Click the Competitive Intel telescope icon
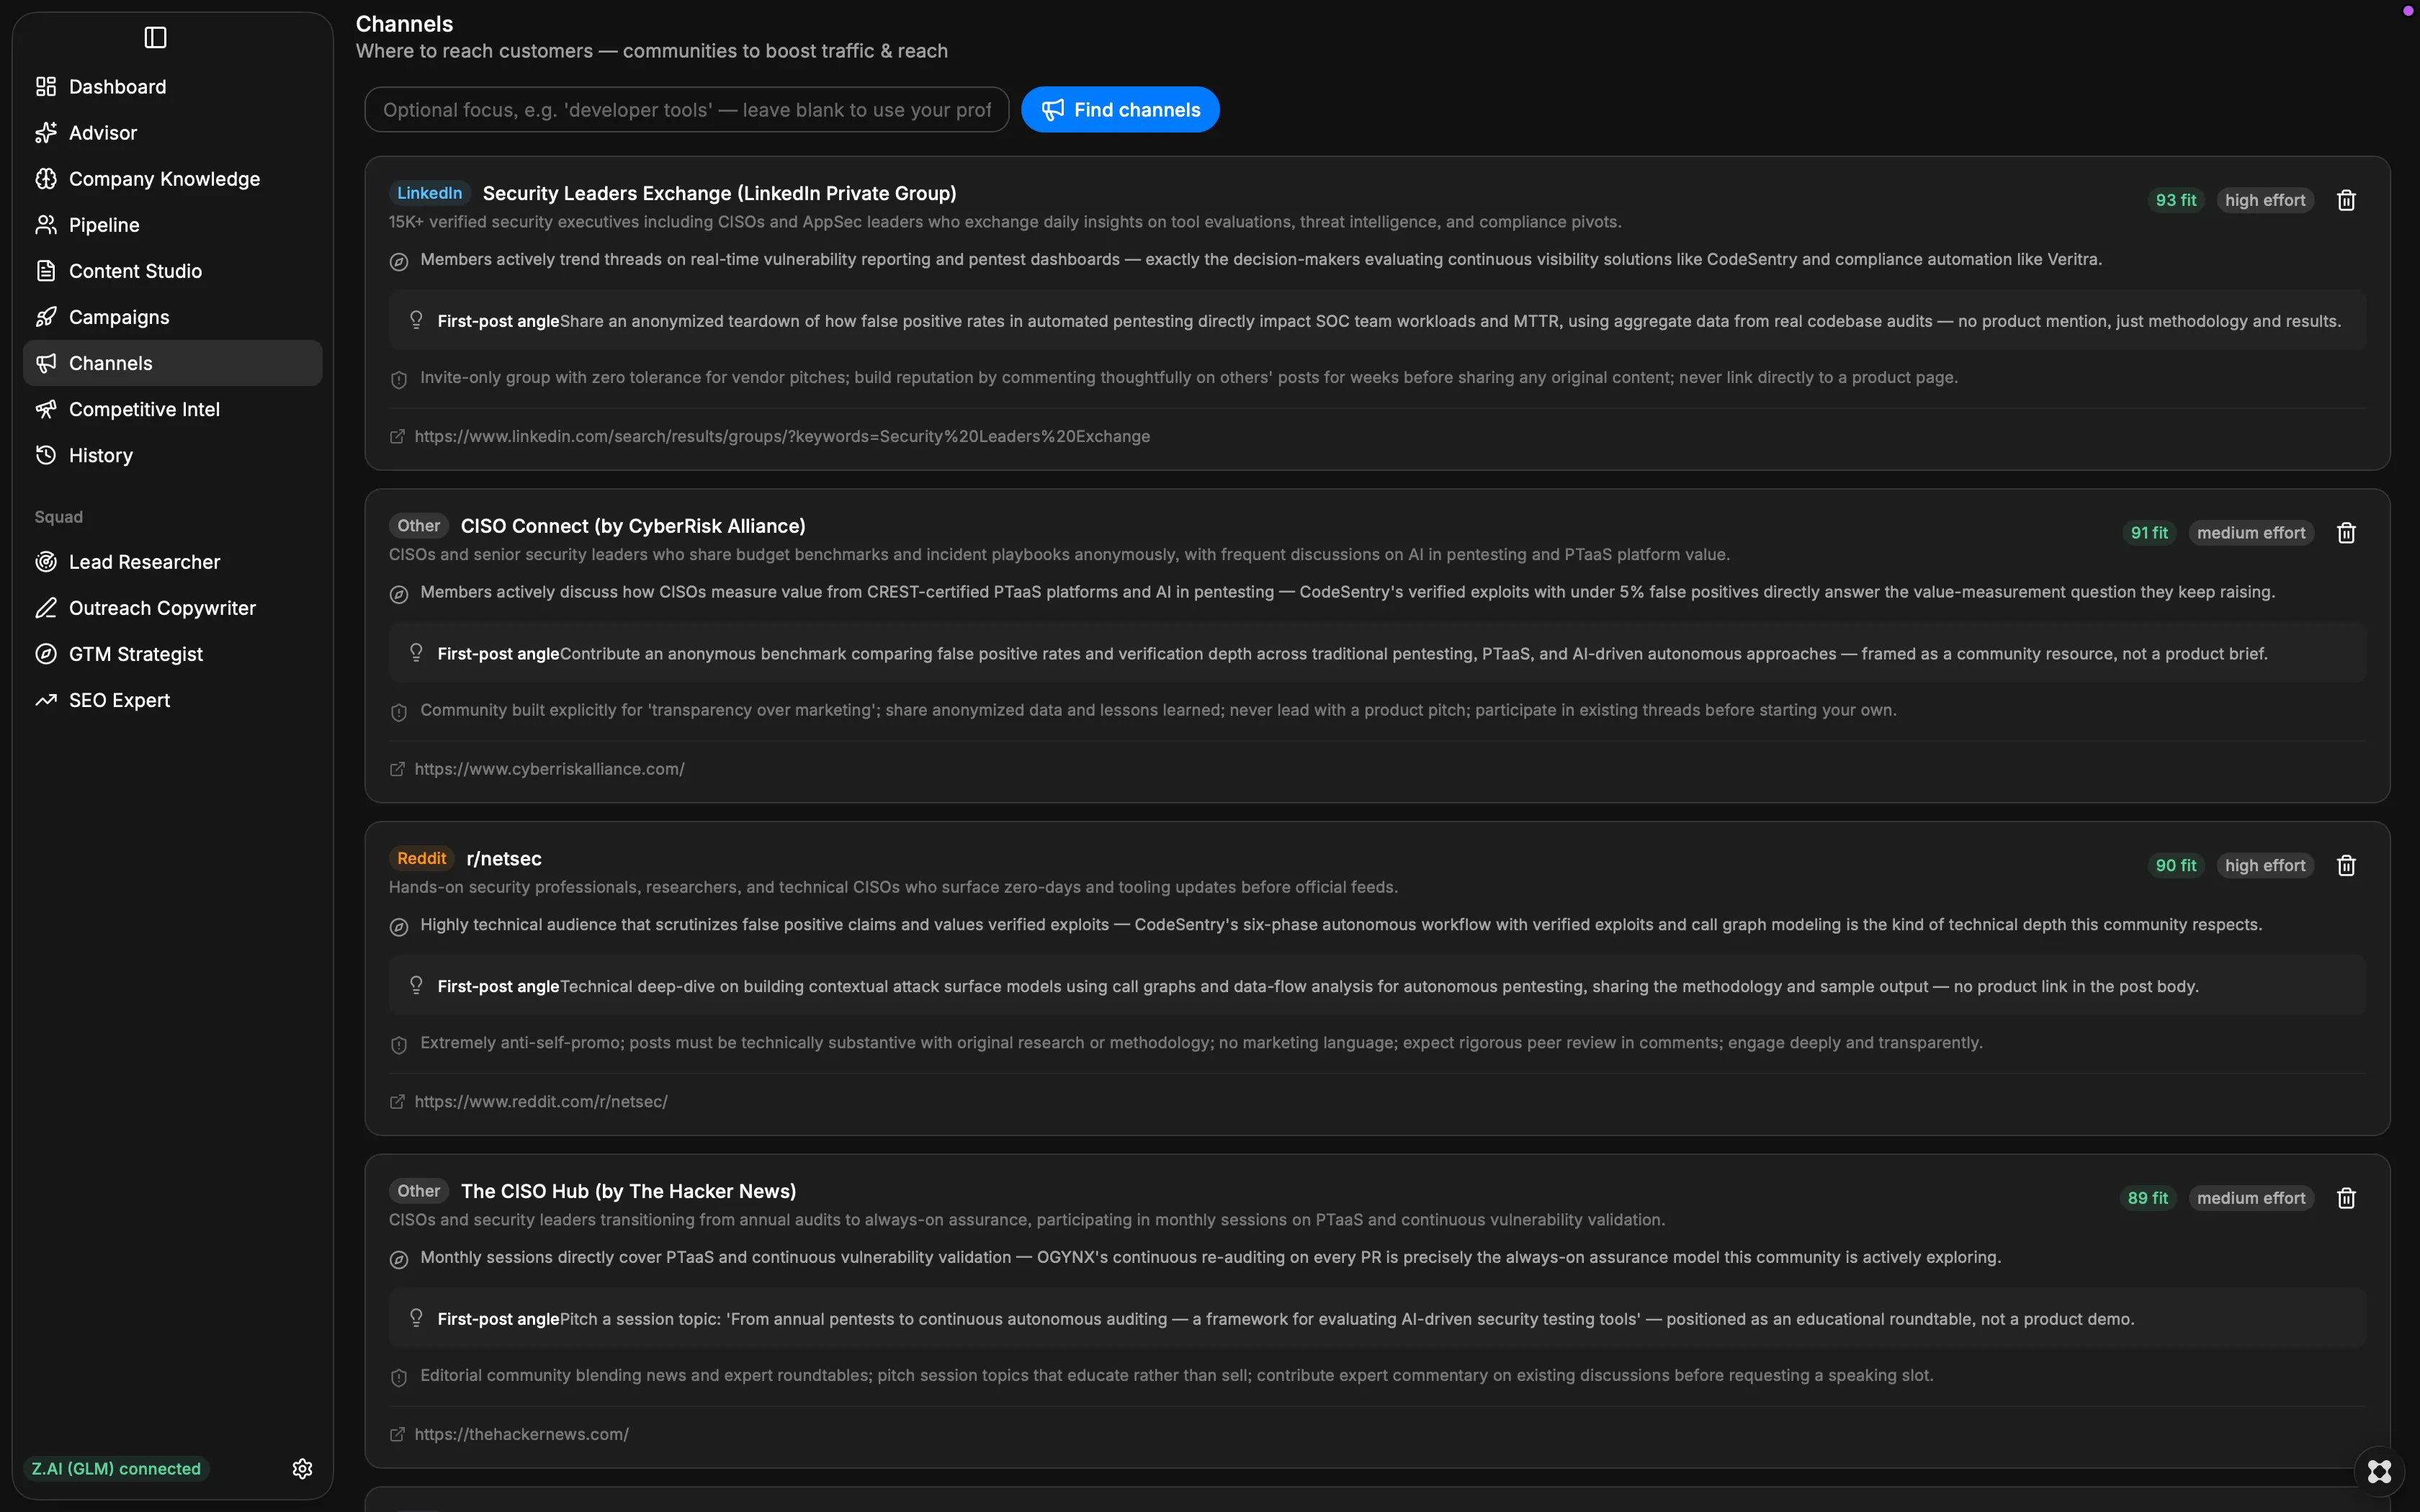This screenshot has width=2420, height=1512. (46, 409)
